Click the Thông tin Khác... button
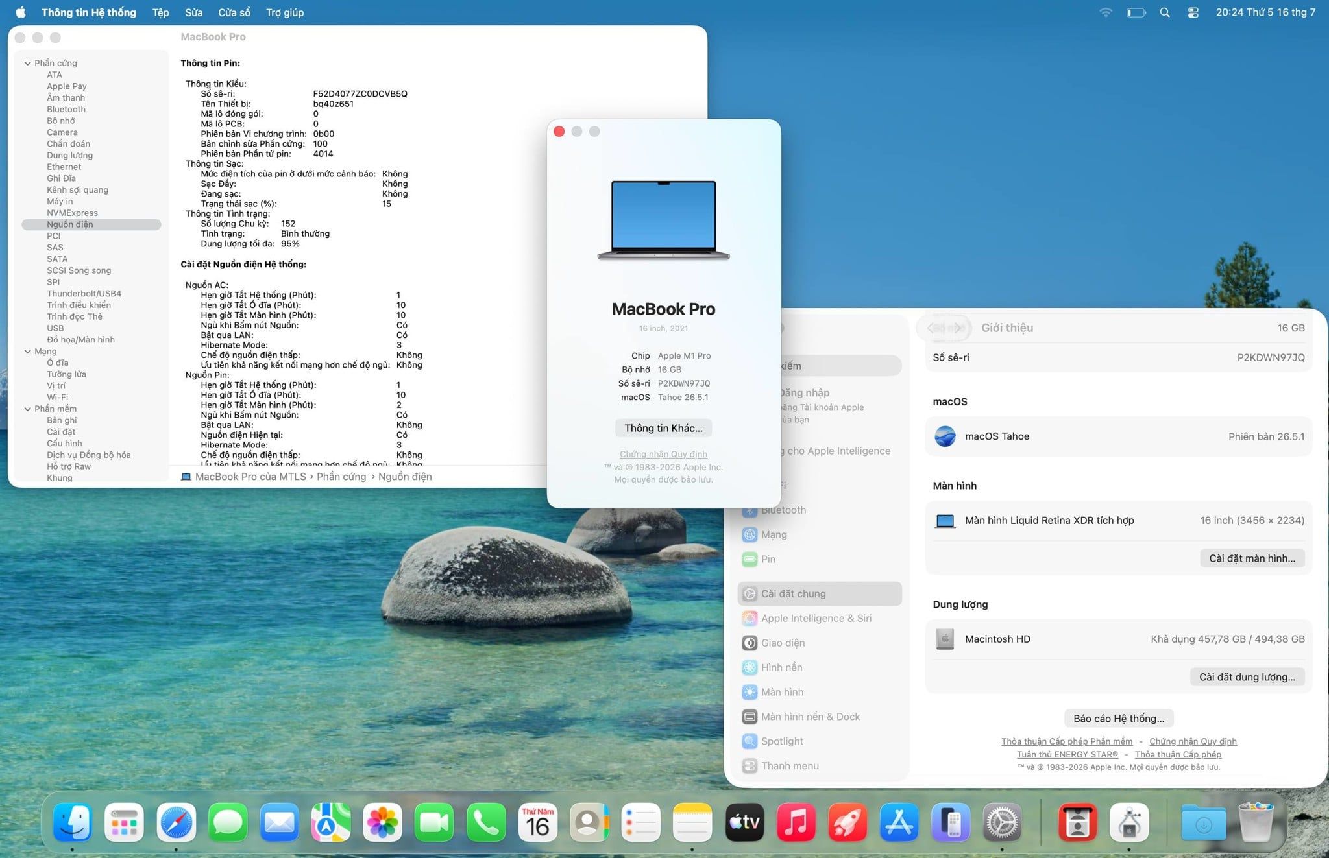The height and width of the screenshot is (858, 1329). click(663, 428)
